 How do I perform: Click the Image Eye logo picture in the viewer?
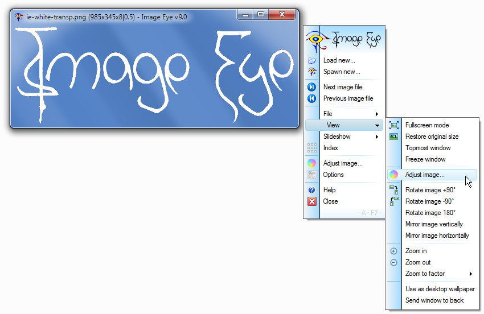point(154,75)
